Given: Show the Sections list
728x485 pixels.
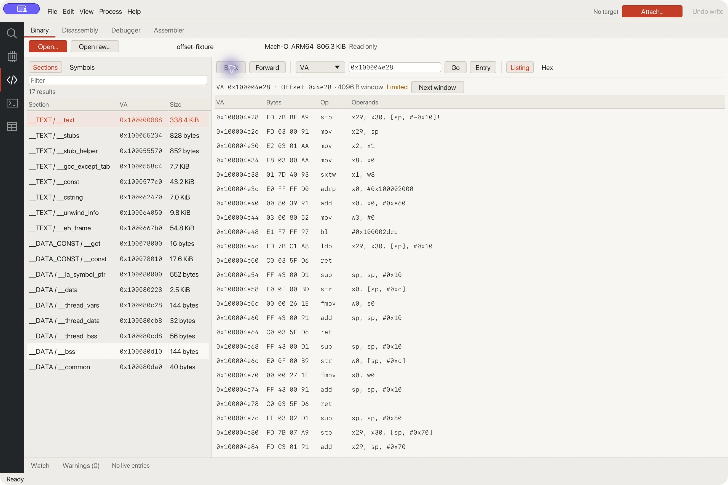Looking at the screenshot, I should pos(45,67).
